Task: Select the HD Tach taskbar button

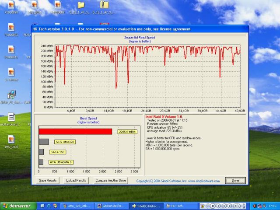Action: (180, 206)
